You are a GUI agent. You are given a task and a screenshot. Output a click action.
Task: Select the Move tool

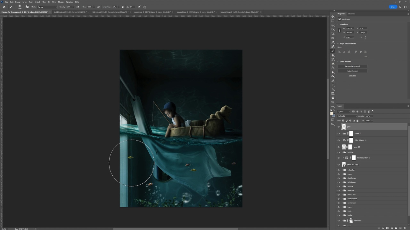pos(333,17)
